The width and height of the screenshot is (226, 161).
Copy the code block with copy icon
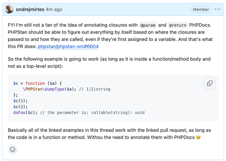210,83
